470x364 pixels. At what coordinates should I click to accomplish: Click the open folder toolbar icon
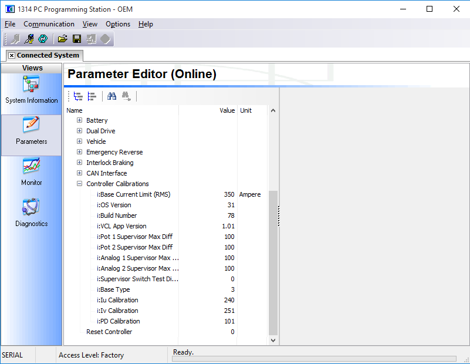63,39
